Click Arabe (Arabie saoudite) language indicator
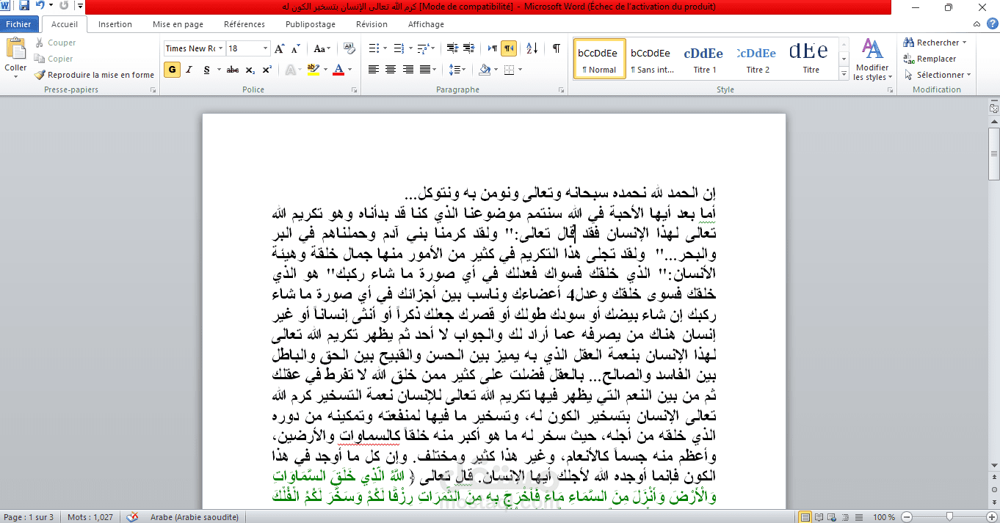This screenshot has height=523, width=1000. pos(195,517)
